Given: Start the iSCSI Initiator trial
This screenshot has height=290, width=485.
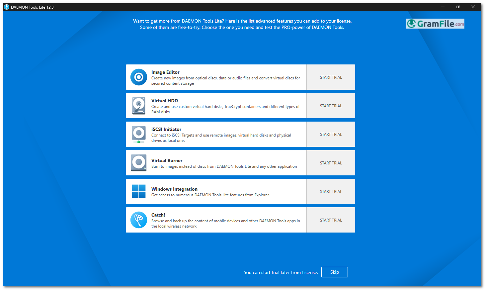Looking at the screenshot, I should [331, 135].
